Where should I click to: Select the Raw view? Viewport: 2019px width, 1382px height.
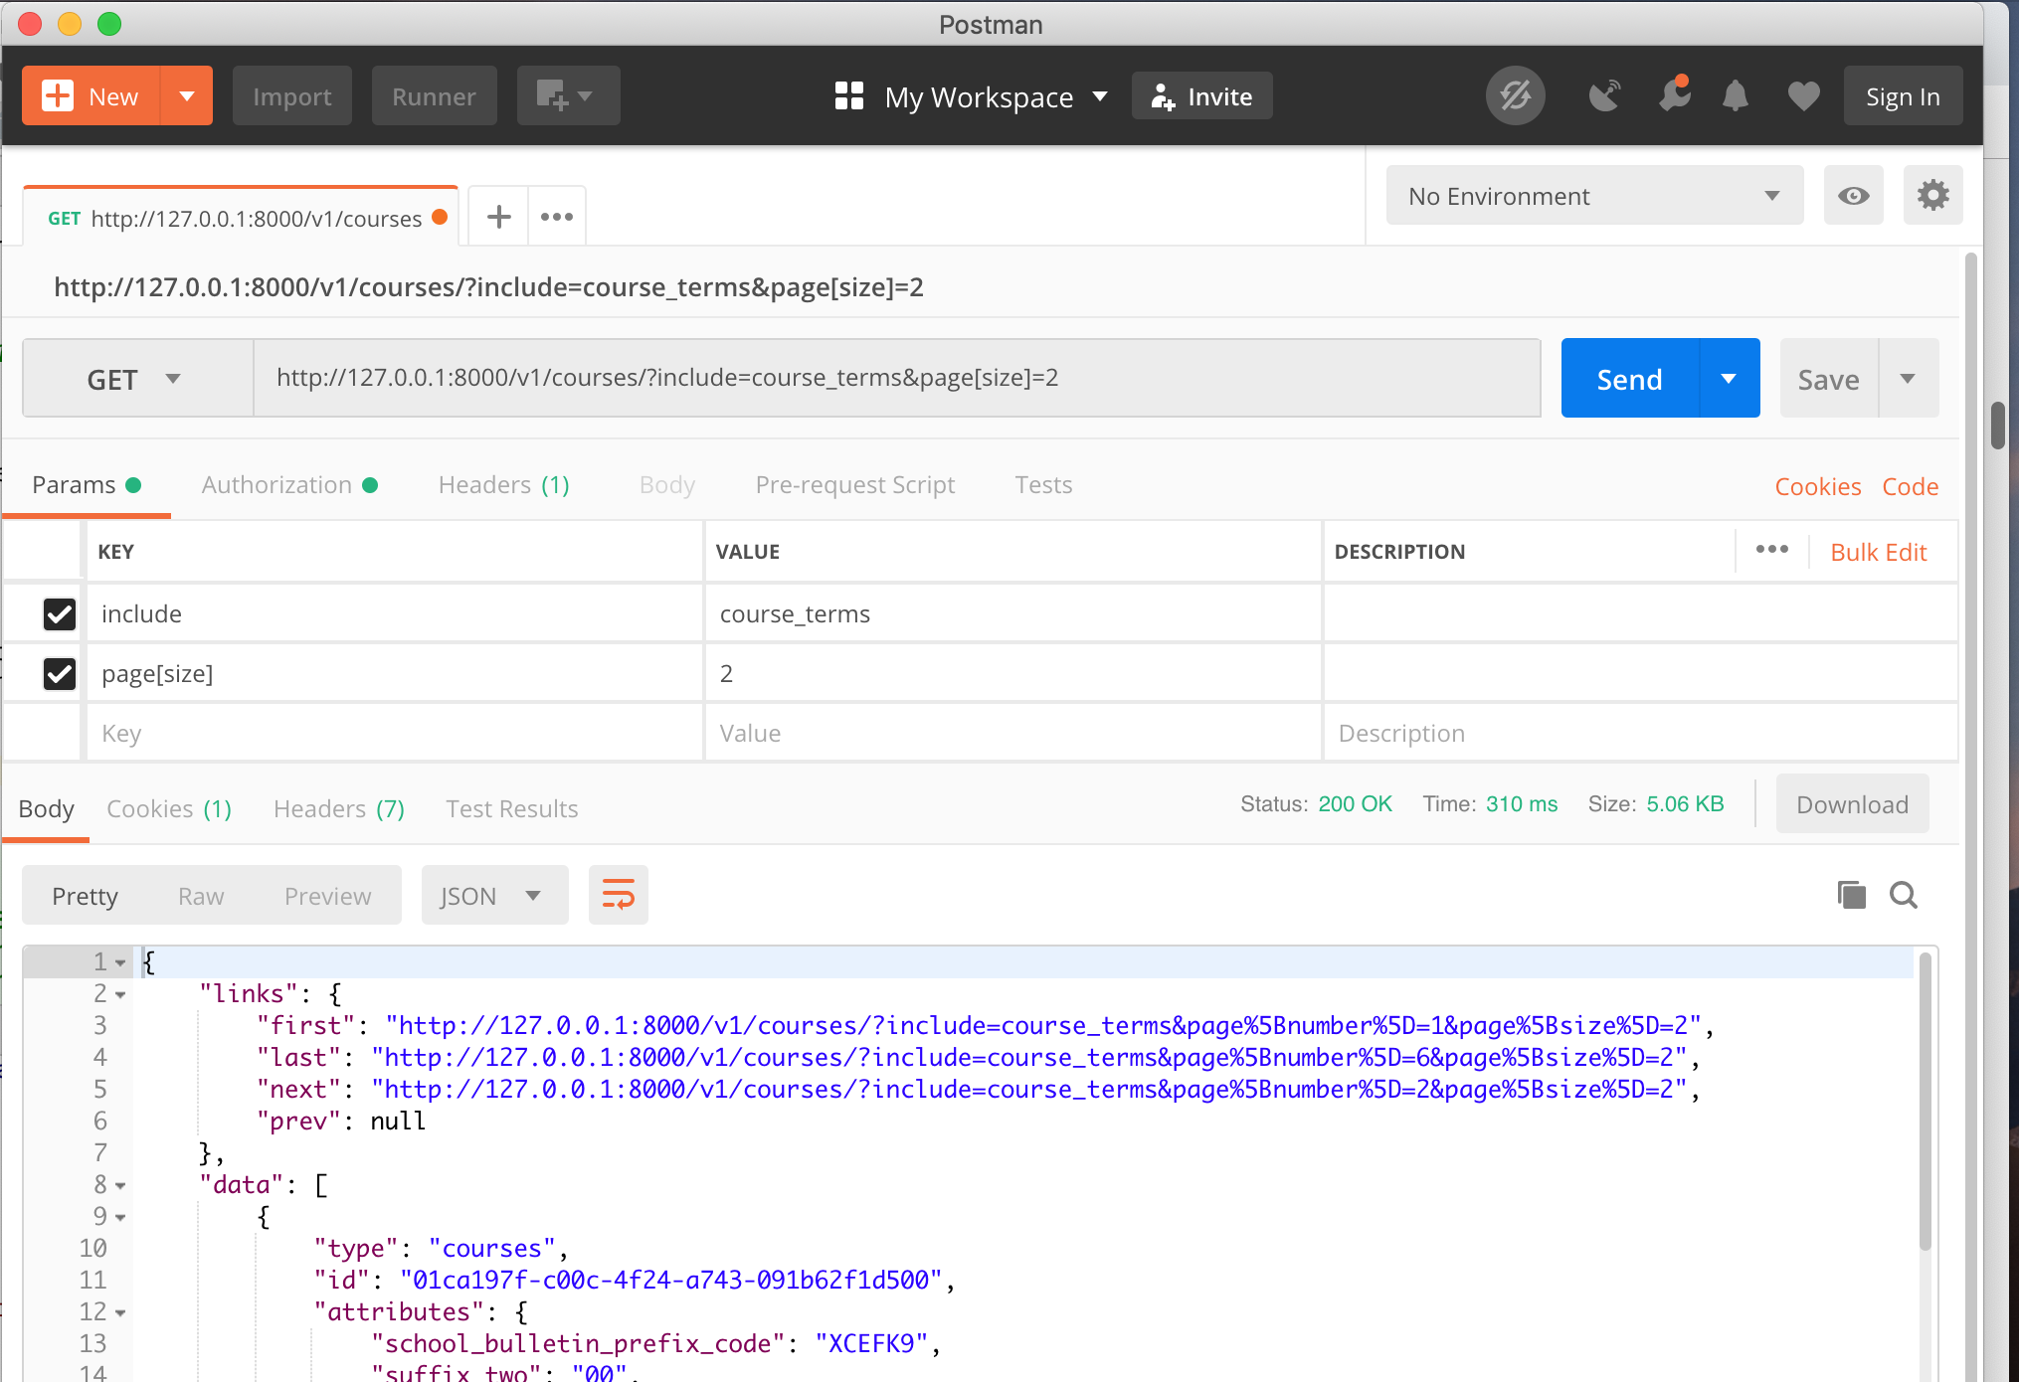click(201, 896)
